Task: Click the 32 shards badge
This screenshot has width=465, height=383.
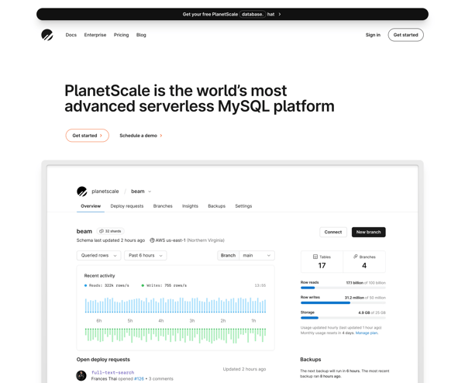Action: (x=110, y=231)
